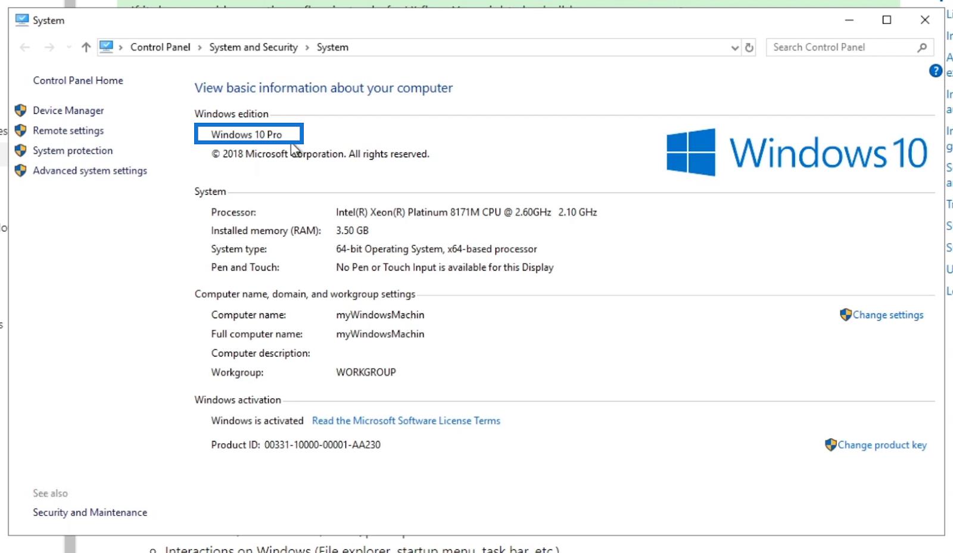Go up one level with the up arrow
Screen dimensions: 953x553
pos(86,47)
